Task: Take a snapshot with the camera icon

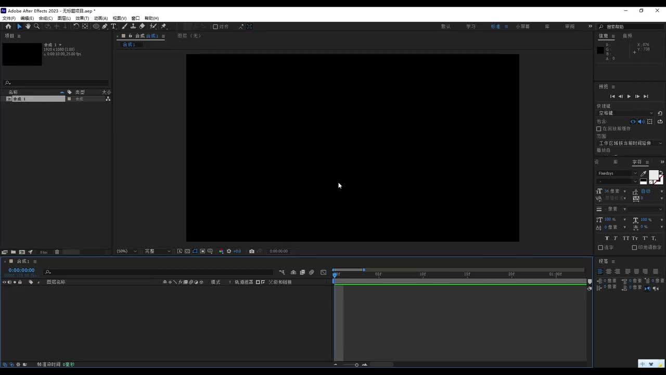Action: [x=252, y=251]
